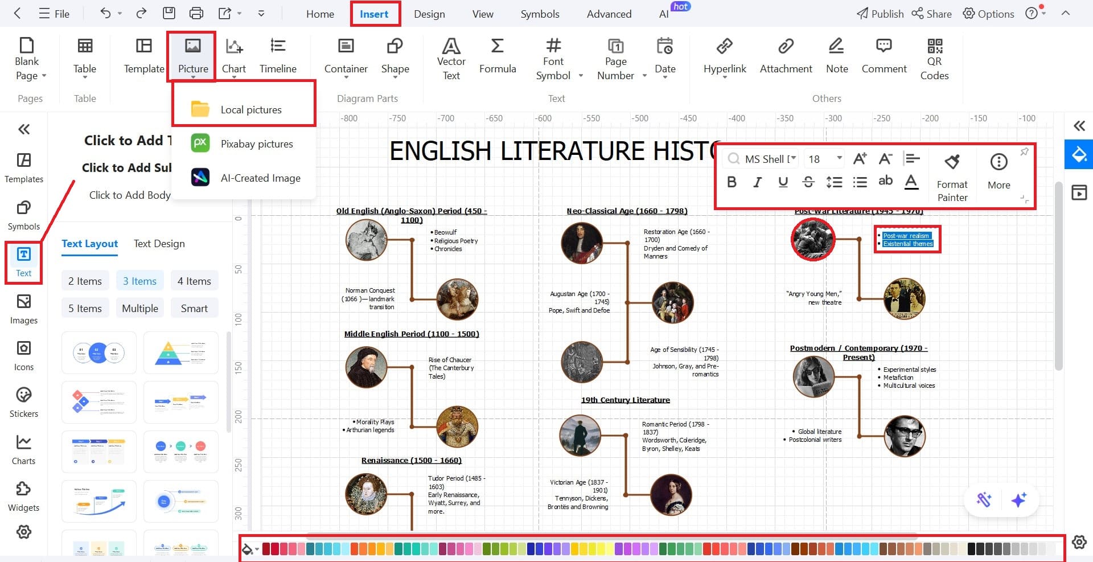Expand the Undo history dropdown

(120, 13)
